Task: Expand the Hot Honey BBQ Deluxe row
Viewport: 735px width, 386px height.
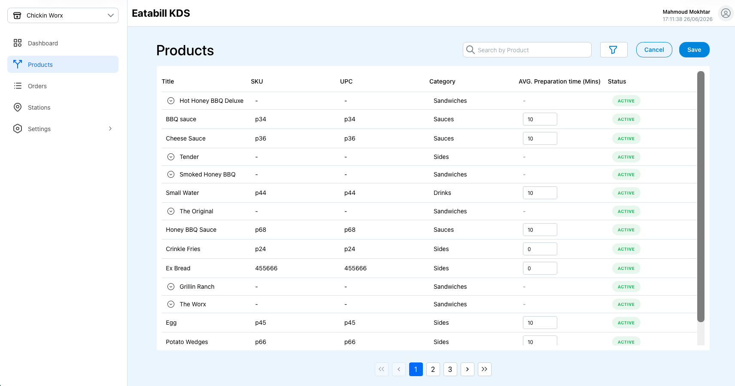Action: 171,101
